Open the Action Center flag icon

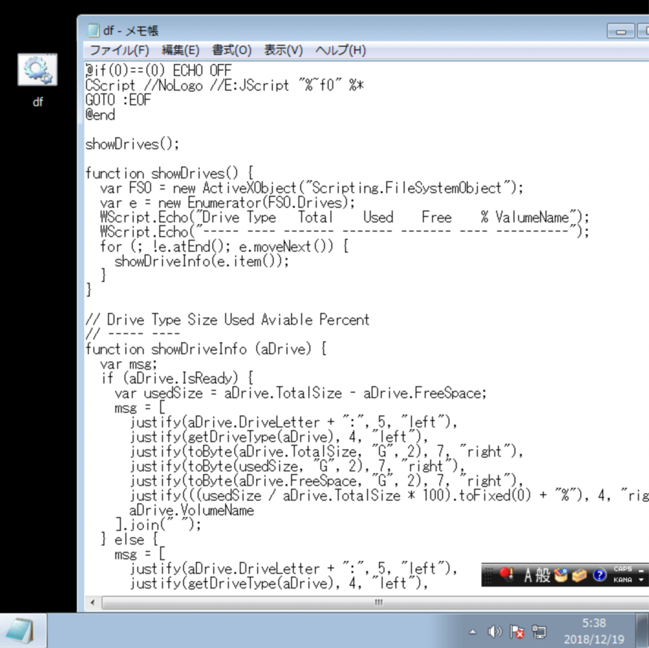517,632
